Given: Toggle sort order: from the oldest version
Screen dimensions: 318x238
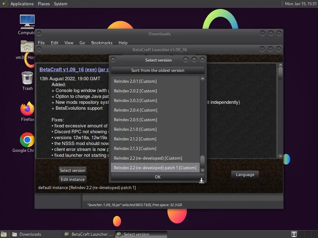Looking at the screenshot, I should (157, 70).
